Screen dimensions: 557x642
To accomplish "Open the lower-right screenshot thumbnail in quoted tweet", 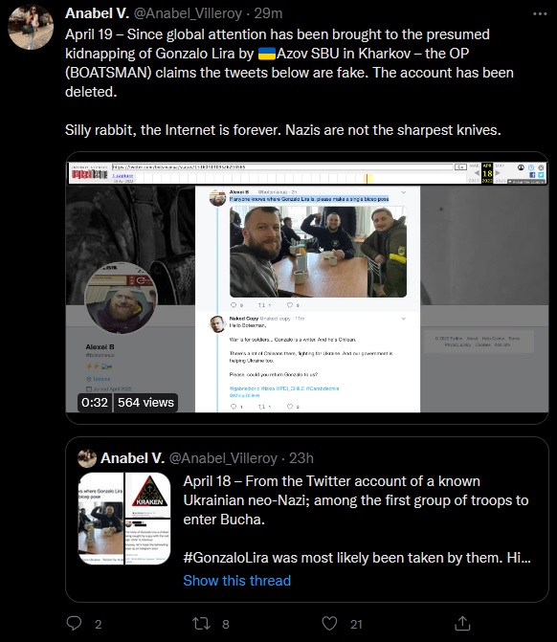I will coord(147,542).
